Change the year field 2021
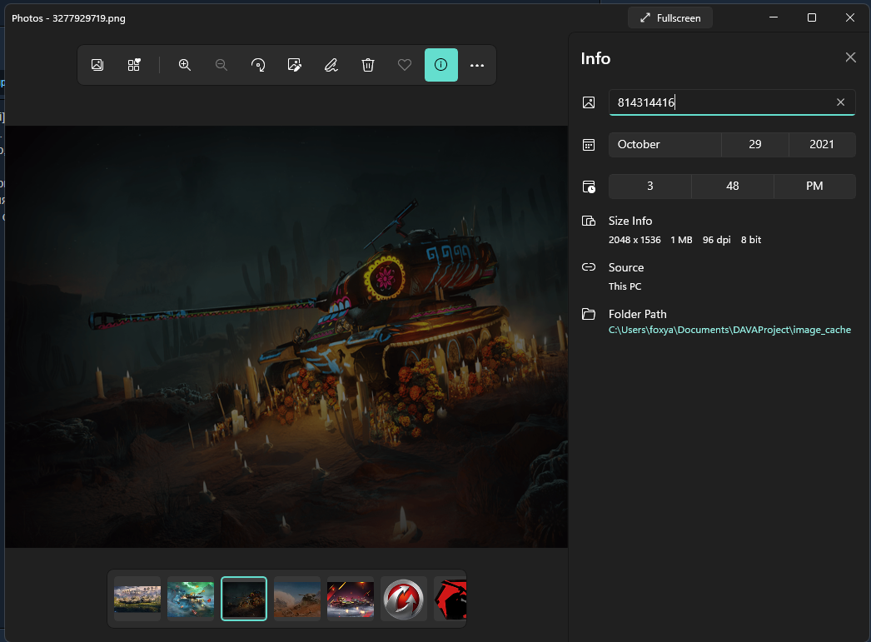The image size is (871, 642). tap(822, 144)
